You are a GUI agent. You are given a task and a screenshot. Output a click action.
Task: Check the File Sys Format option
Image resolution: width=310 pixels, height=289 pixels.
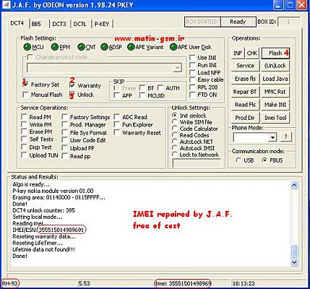click(x=64, y=133)
